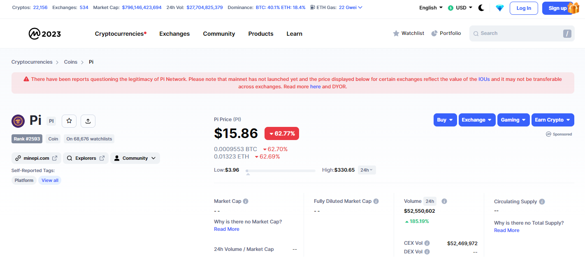
Task: Click the Exchanges count 534
Action: point(84,7)
